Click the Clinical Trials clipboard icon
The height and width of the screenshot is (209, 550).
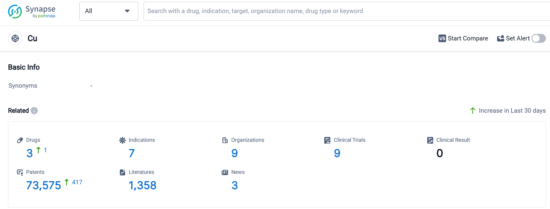[x=327, y=140]
